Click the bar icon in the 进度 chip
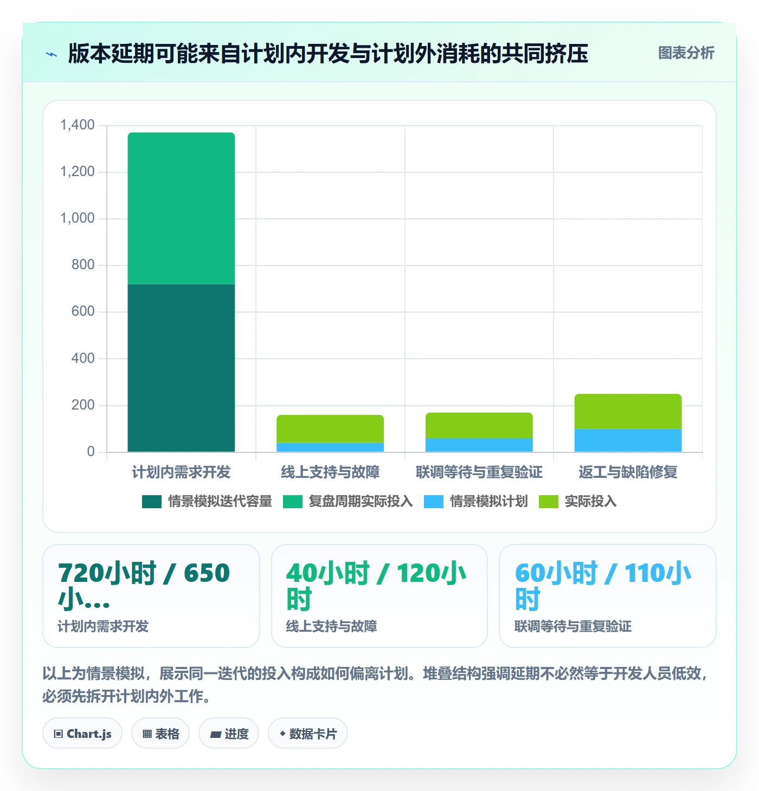The height and width of the screenshot is (791, 759). [216, 735]
